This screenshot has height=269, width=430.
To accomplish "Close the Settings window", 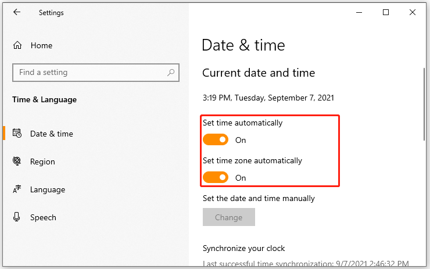I will [x=413, y=12].
